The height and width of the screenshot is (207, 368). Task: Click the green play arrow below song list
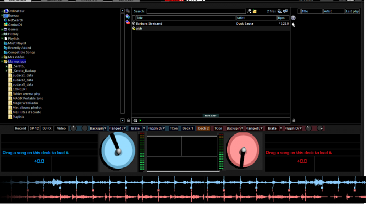pos(140,120)
